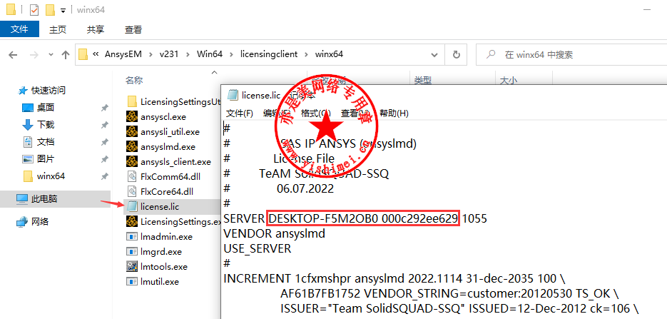Select the ansyscl.exe file
This screenshot has height=319, width=667.
(x=156, y=117)
